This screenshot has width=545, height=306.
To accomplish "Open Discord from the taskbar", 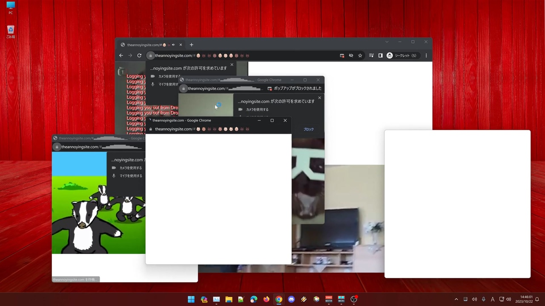I will (x=291, y=299).
